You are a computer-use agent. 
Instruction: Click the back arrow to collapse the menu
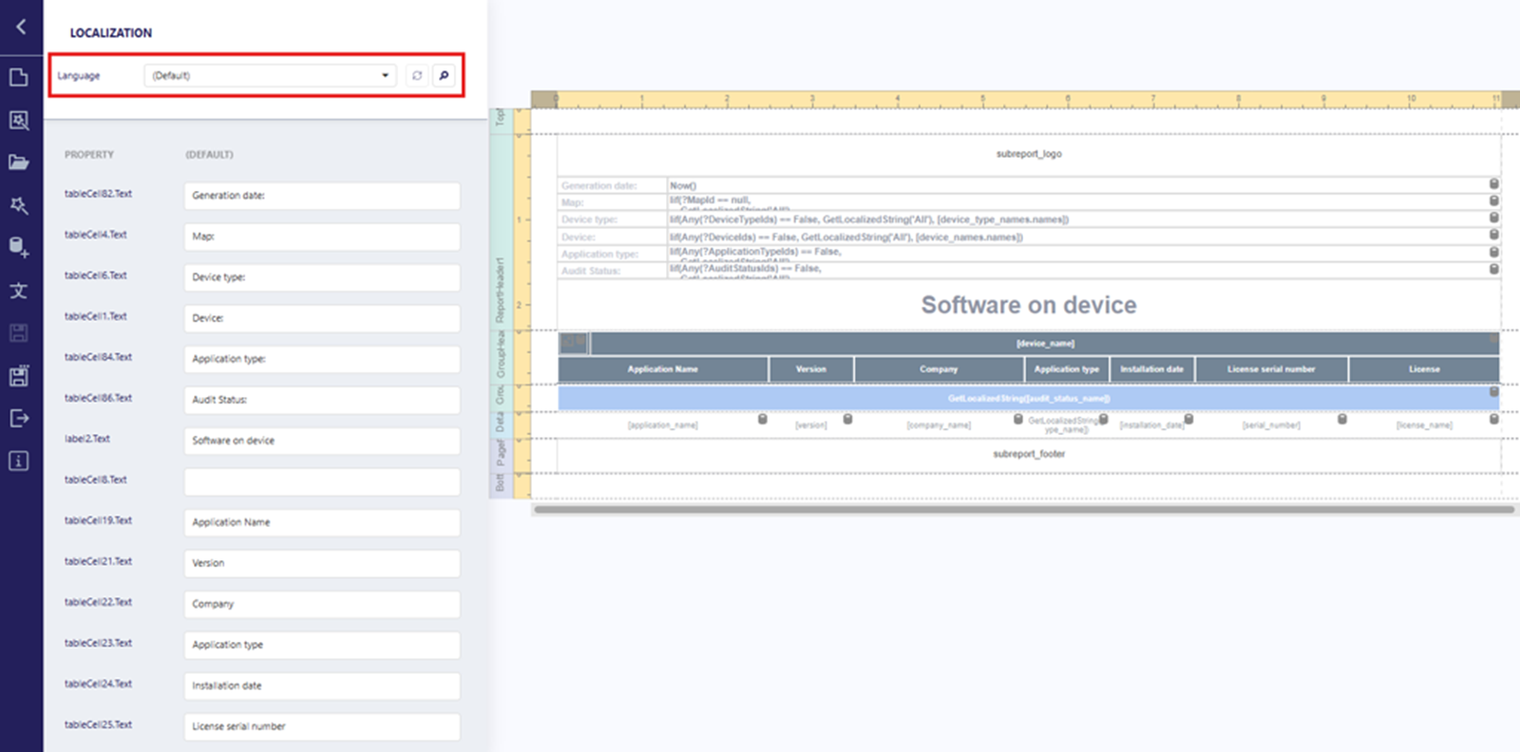[x=20, y=28]
